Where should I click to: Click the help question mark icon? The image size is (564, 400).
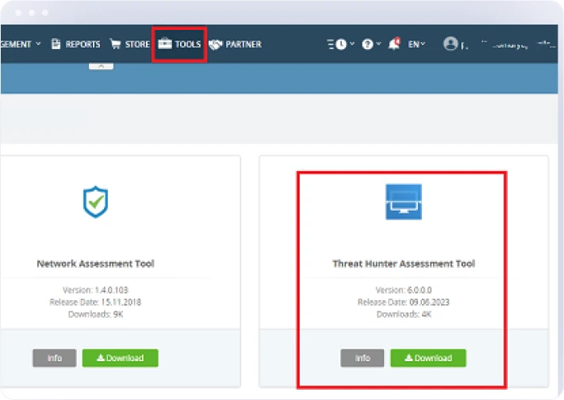pos(367,44)
